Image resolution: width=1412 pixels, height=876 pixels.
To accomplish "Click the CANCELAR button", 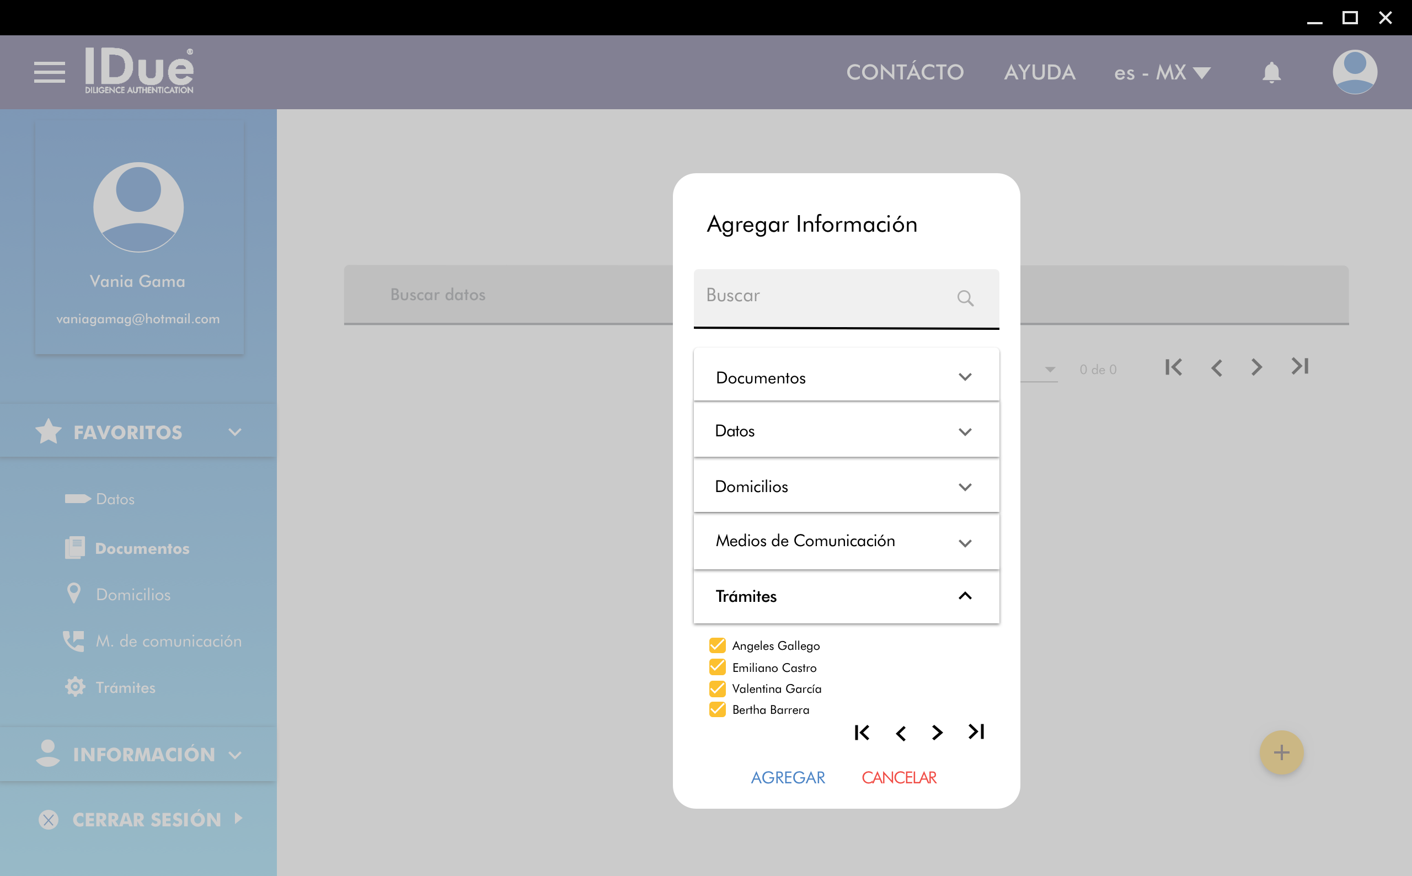I will tap(899, 777).
